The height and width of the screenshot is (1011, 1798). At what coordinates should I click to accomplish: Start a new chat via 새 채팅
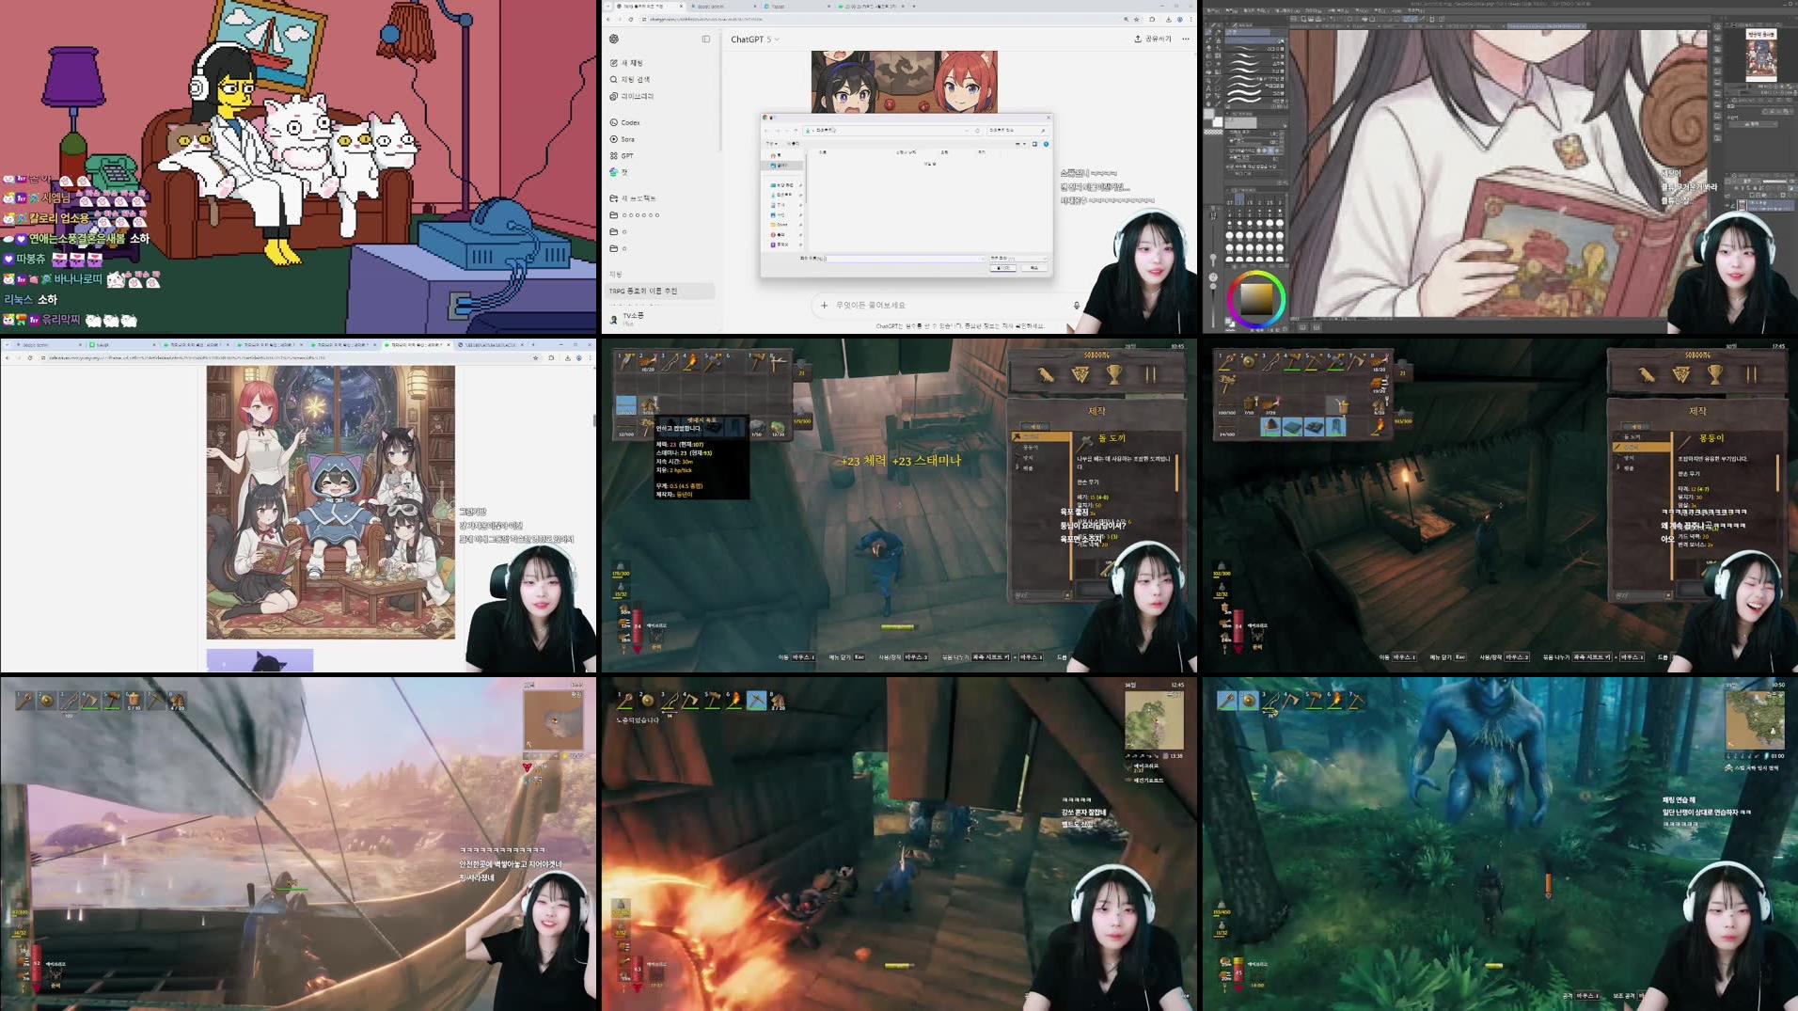pyautogui.click(x=626, y=63)
